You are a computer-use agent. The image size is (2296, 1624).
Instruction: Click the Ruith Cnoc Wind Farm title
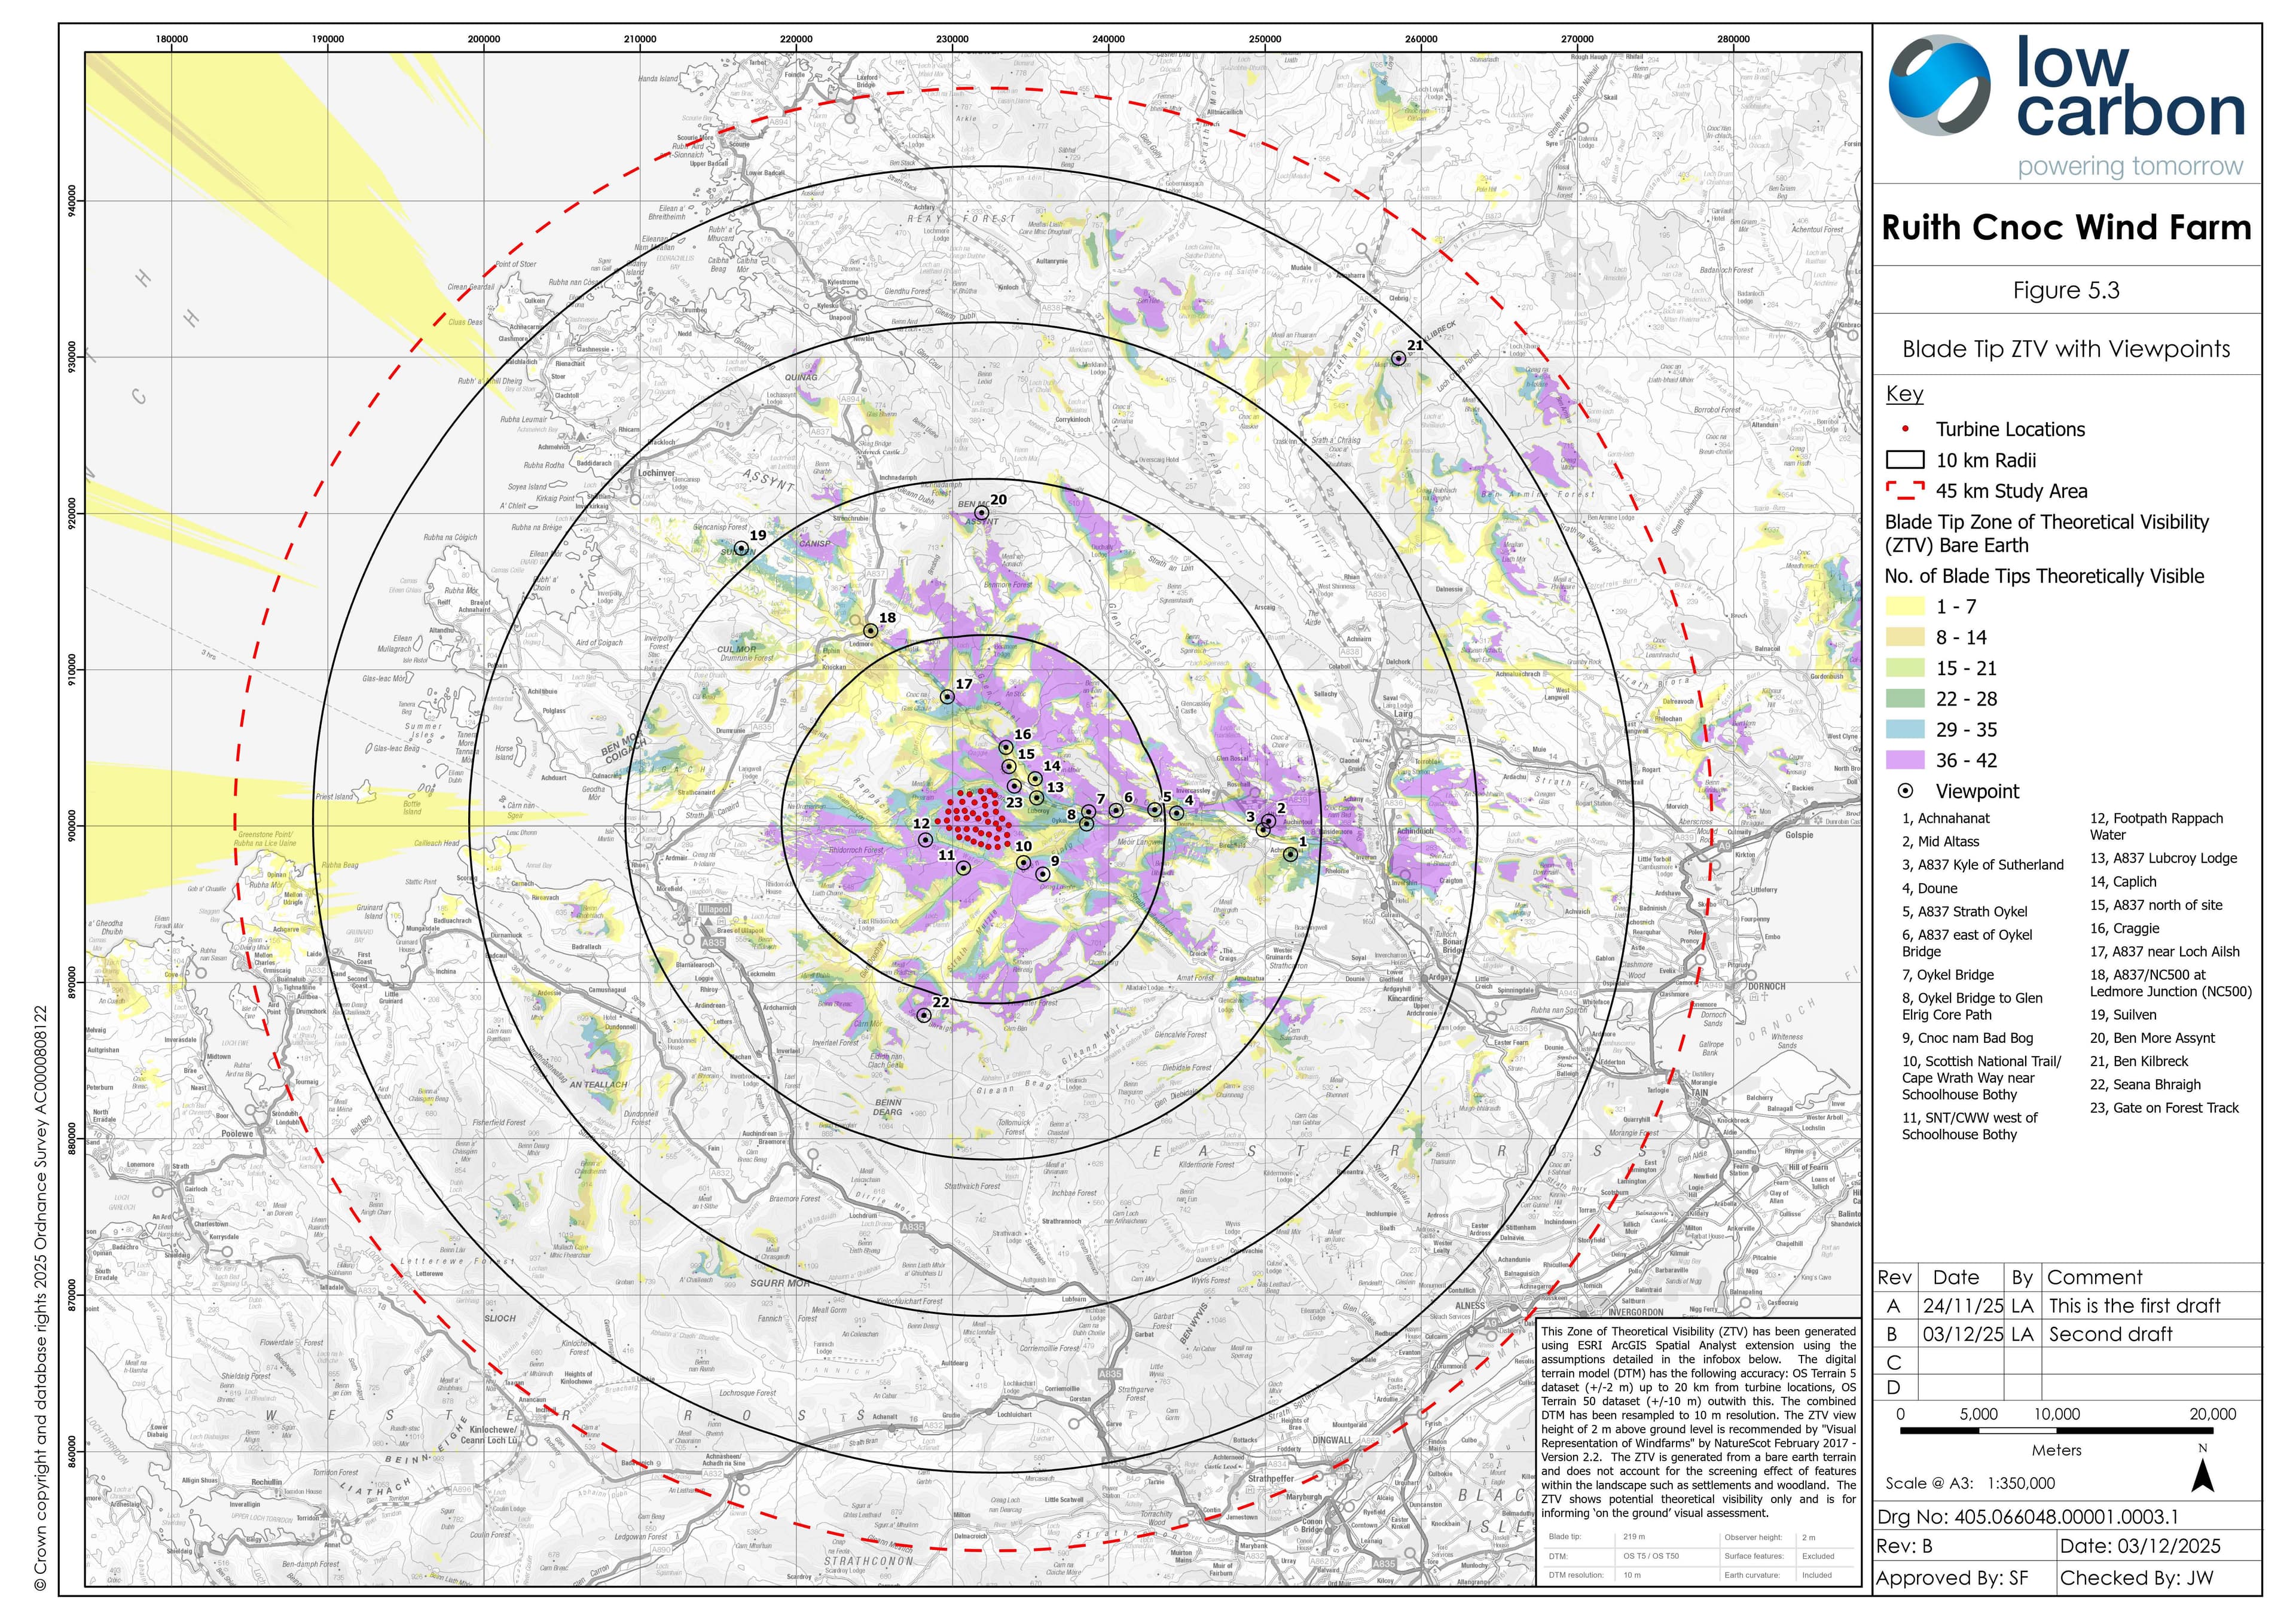[2066, 228]
